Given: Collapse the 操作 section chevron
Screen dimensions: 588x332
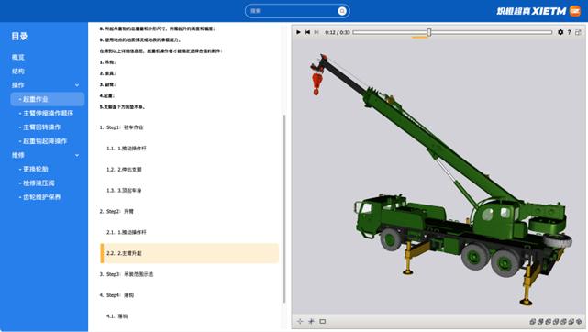Looking at the screenshot, I should pyautogui.click(x=77, y=85).
